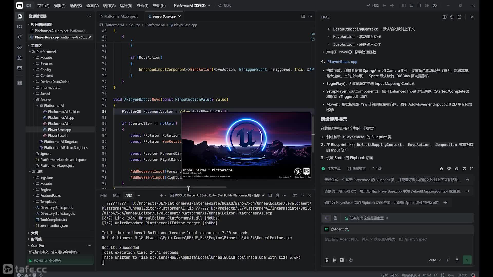
Task: Click the editor horizontal scrollbar
Action: coord(170,187)
